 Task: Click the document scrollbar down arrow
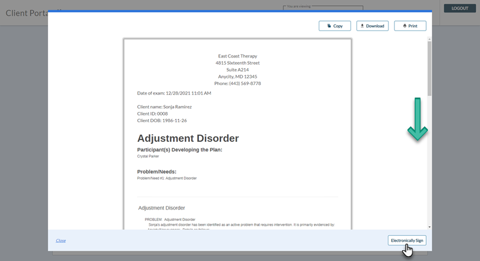[430, 227]
